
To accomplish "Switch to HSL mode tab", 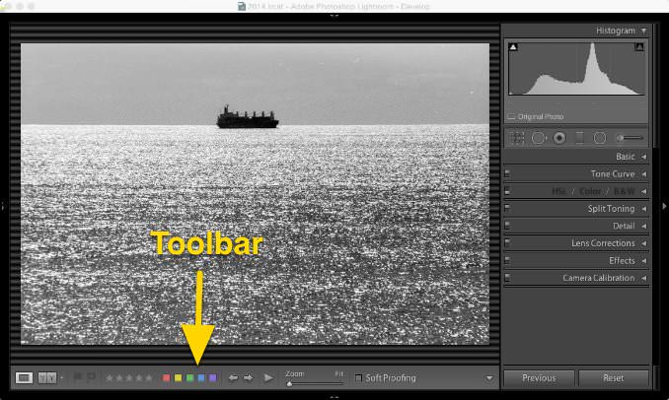I will [558, 191].
